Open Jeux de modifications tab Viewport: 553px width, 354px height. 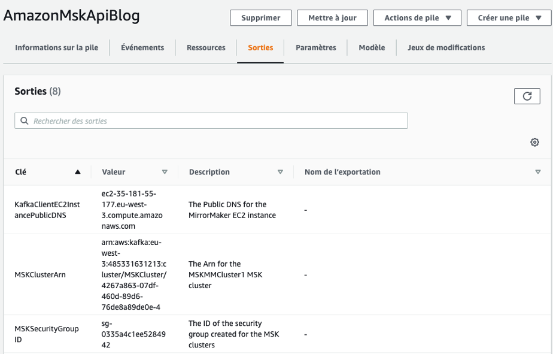click(446, 48)
